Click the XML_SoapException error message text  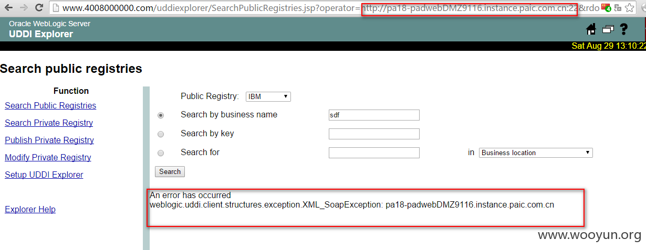point(352,204)
